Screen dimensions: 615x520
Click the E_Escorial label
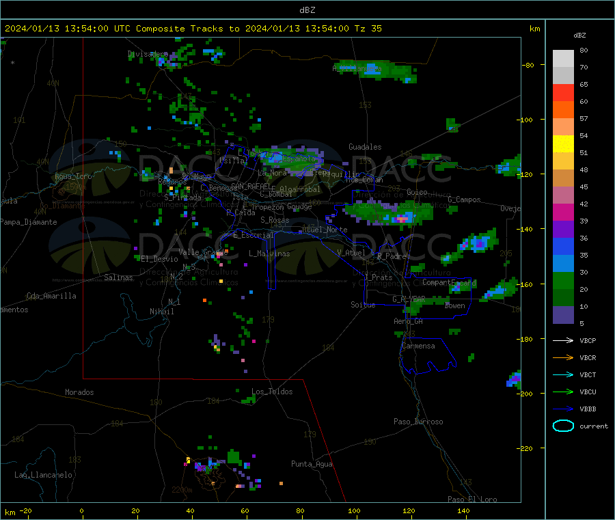[254, 235]
